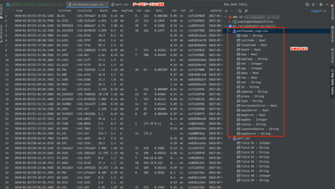The height and width of the screenshot is (189, 335).
Task: Open the SciView tool window
Action: coord(332,55)
